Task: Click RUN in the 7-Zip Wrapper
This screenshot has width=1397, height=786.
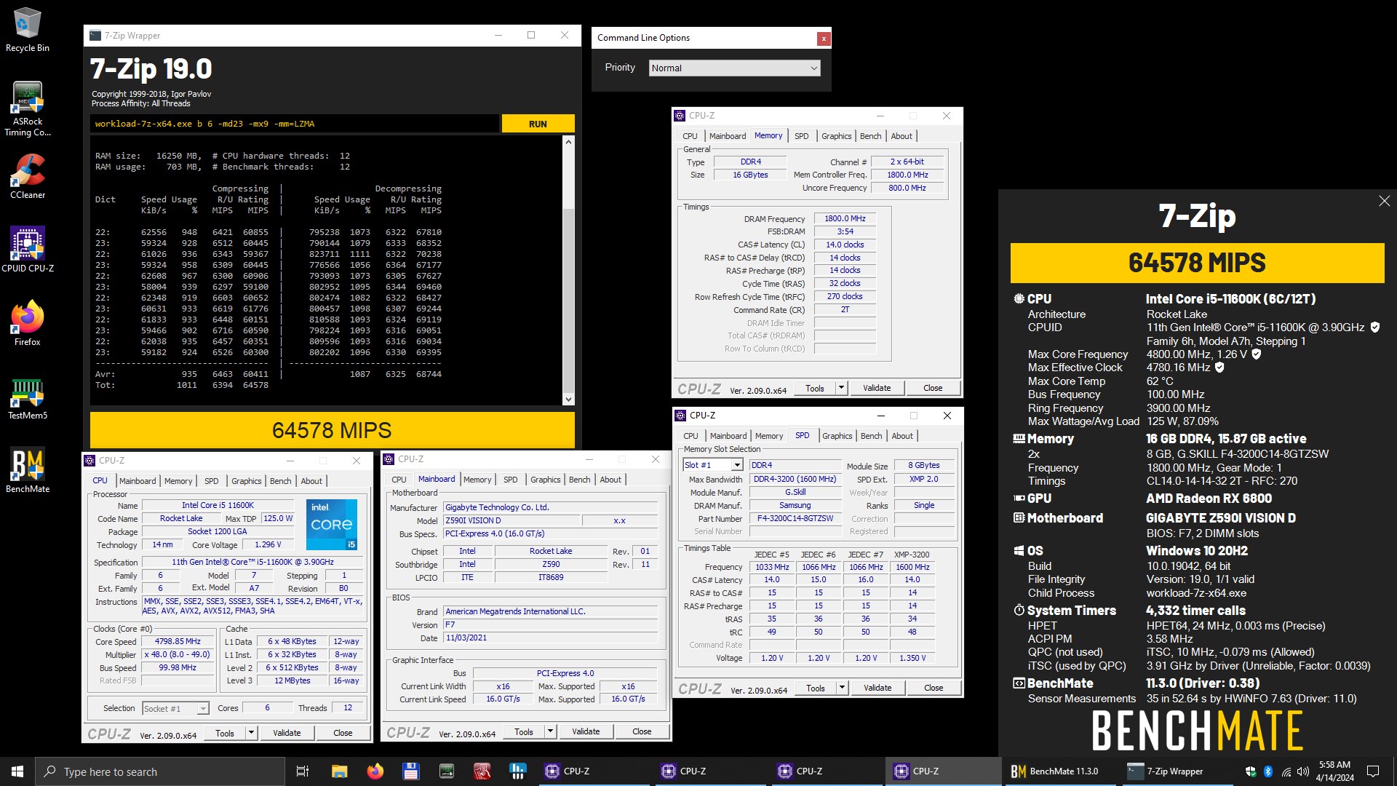Action: click(538, 124)
